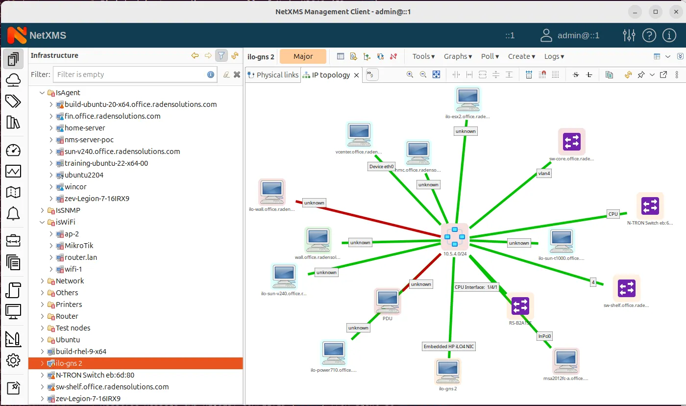The width and height of the screenshot is (686, 406).
Task: Open the Create menu
Action: 521,56
